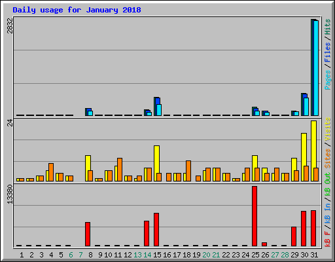Click green day label 28
The height and width of the screenshot is (262, 335).
click(x=285, y=255)
